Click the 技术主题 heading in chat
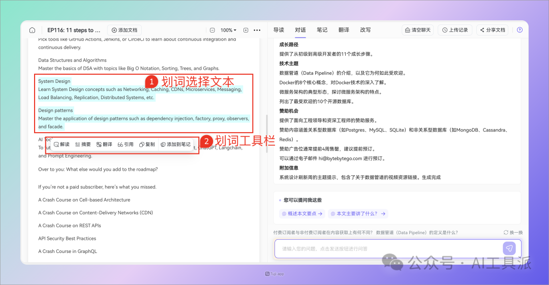The image size is (549, 285). pyautogui.click(x=289, y=64)
